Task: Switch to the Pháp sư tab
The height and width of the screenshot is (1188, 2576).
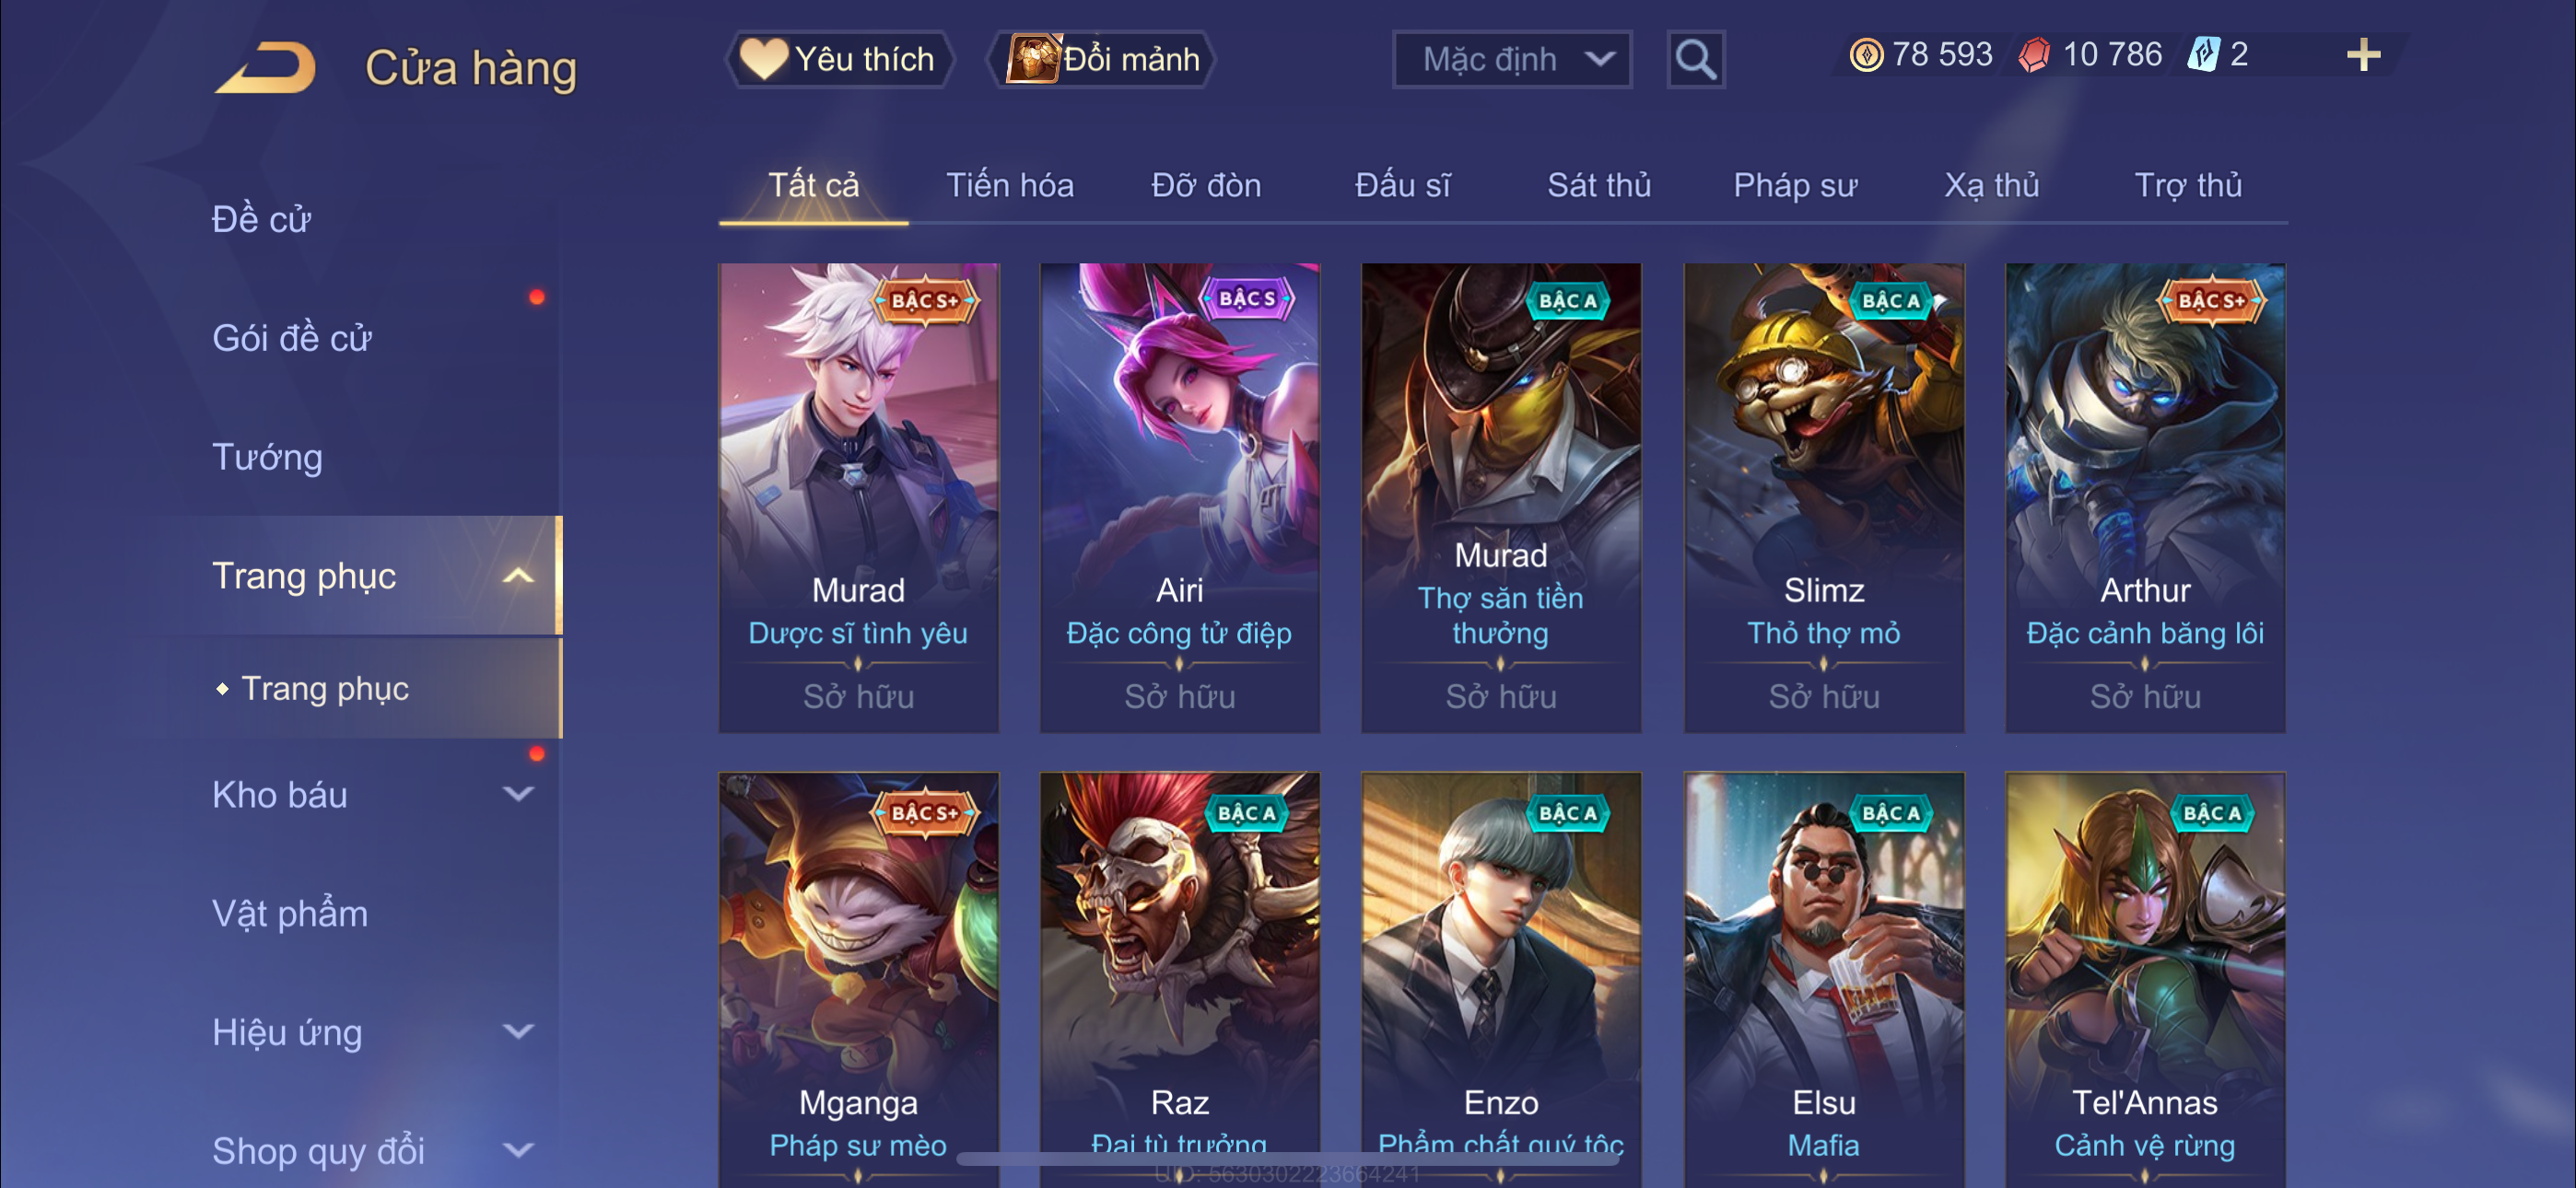Action: [x=1794, y=185]
